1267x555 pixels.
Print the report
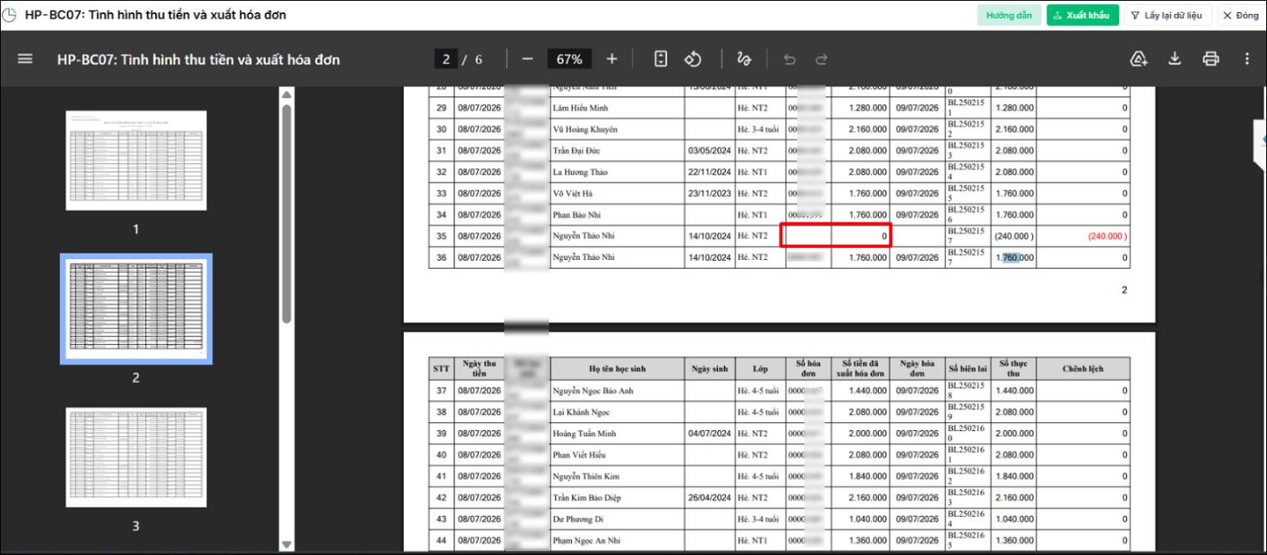(x=1211, y=59)
